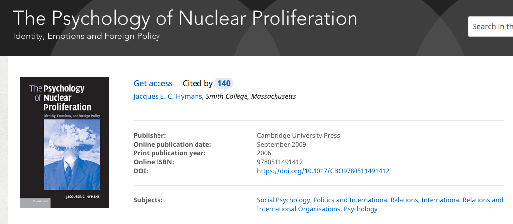The height and width of the screenshot is (224, 513).
Task: Open the Get access link
Action: [x=153, y=84]
